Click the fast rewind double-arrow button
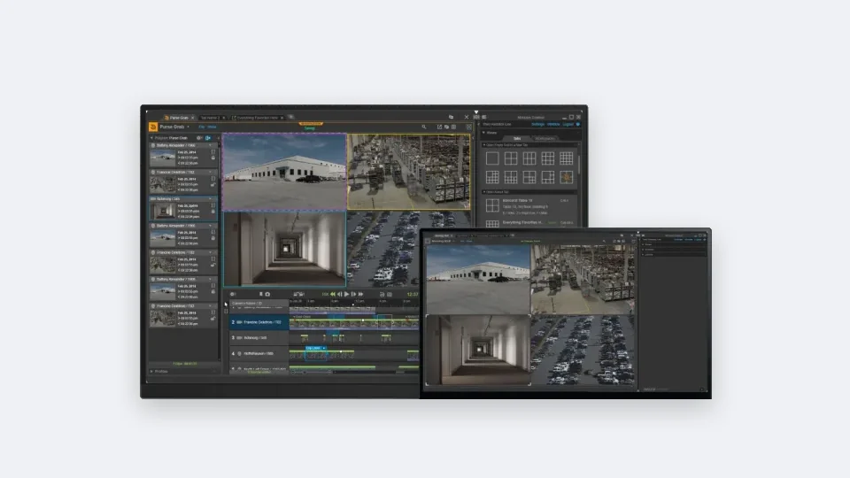Viewport: 850px width, 478px height. click(x=333, y=294)
